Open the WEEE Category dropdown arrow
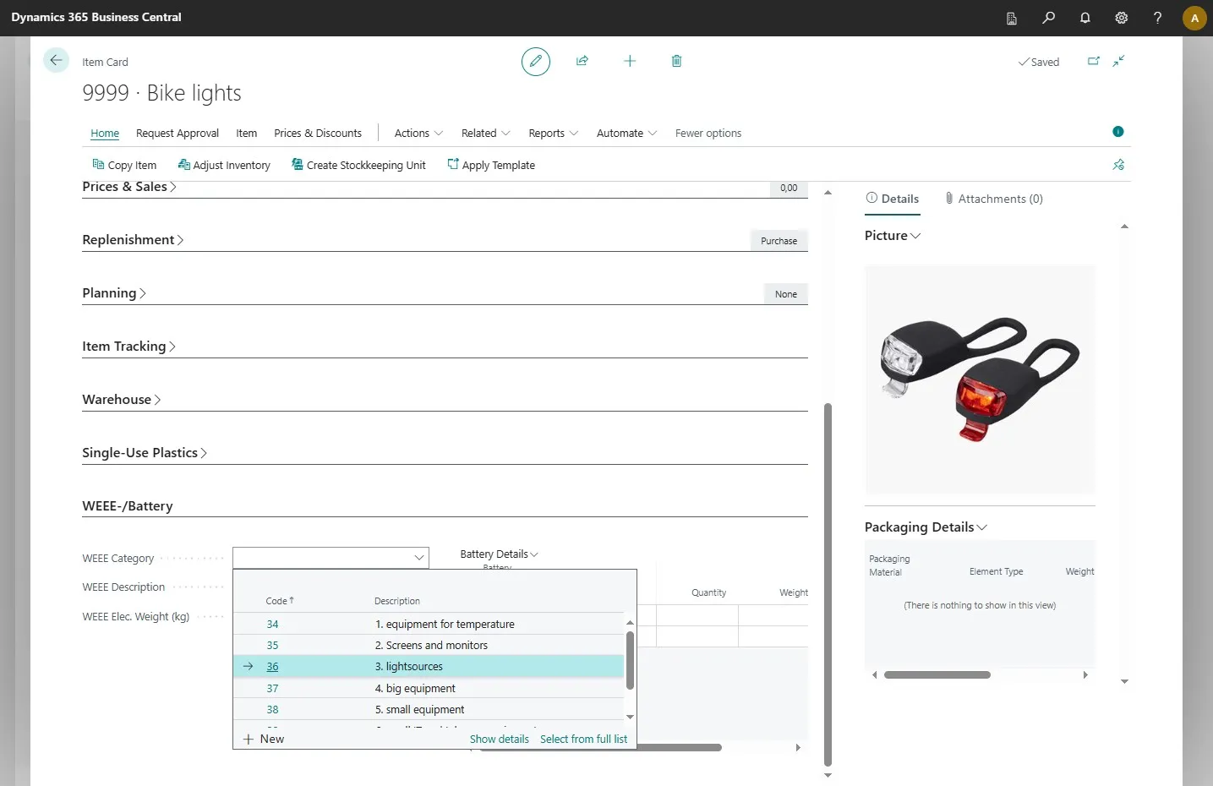The width and height of the screenshot is (1213, 786). [419, 558]
